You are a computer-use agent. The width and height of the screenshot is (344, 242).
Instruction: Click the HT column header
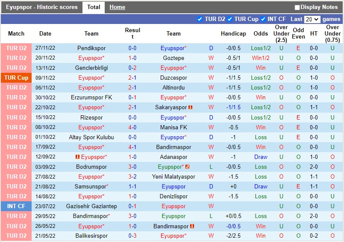314,34
